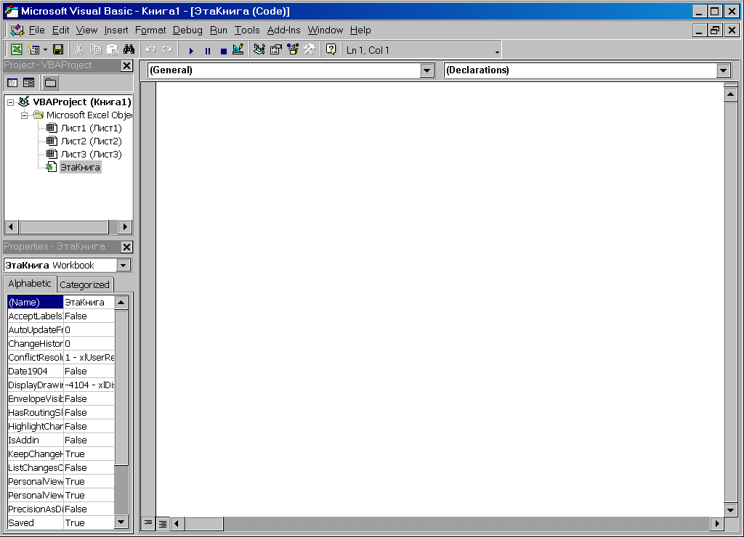744x537 pixels.
Task: Click the View Microsoft Excel toolbar icon
Action: [x=17, y=49]
